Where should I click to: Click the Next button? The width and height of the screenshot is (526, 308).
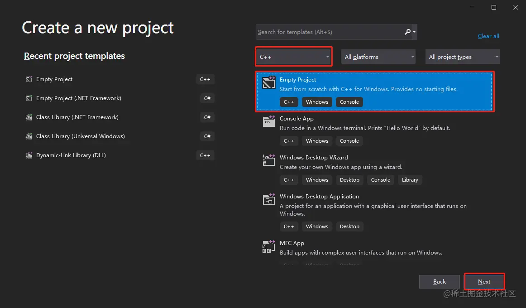coord(484,281)
